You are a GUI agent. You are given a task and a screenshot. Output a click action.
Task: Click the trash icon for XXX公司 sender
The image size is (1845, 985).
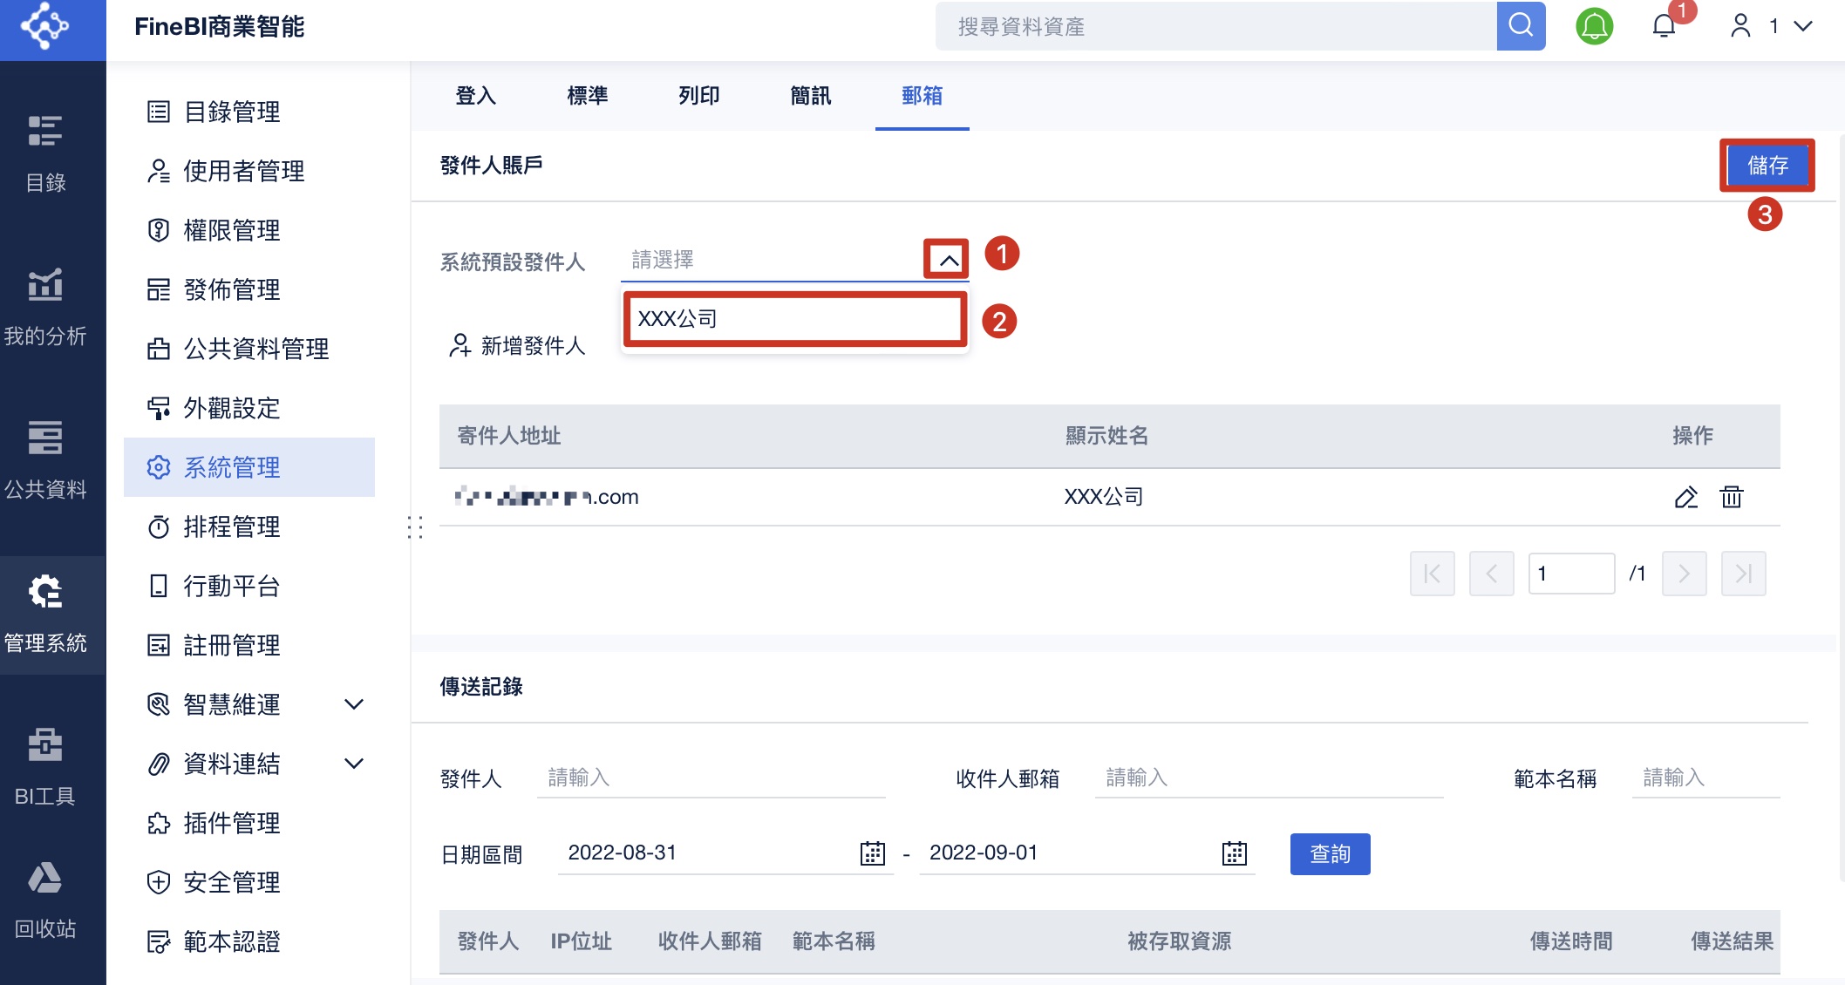[1731, 497]
